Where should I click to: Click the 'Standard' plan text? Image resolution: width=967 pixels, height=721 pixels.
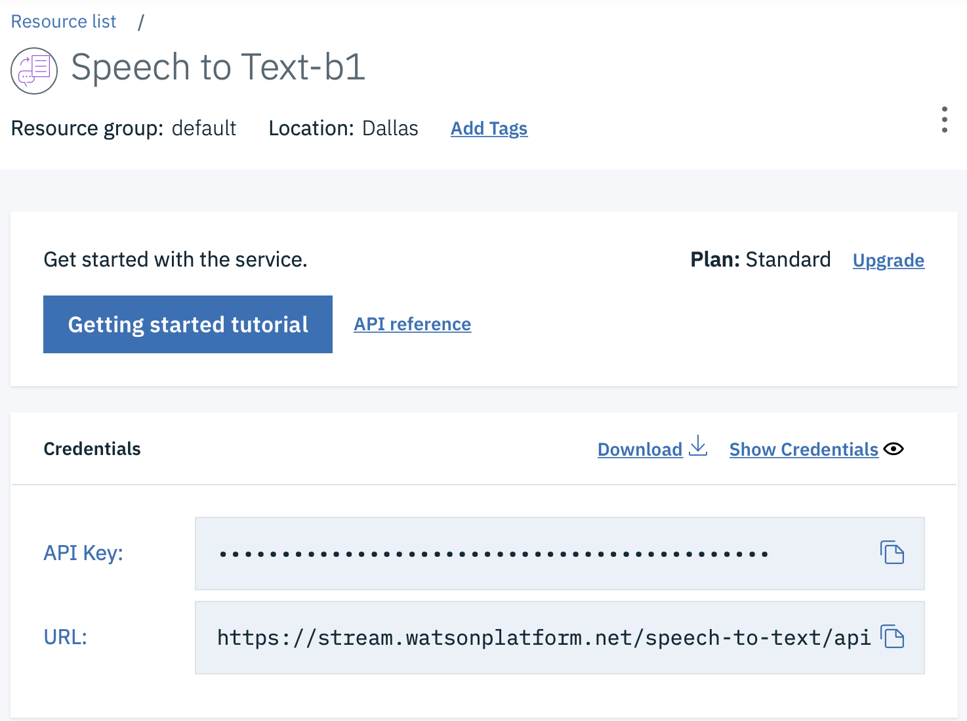(788, 259)
